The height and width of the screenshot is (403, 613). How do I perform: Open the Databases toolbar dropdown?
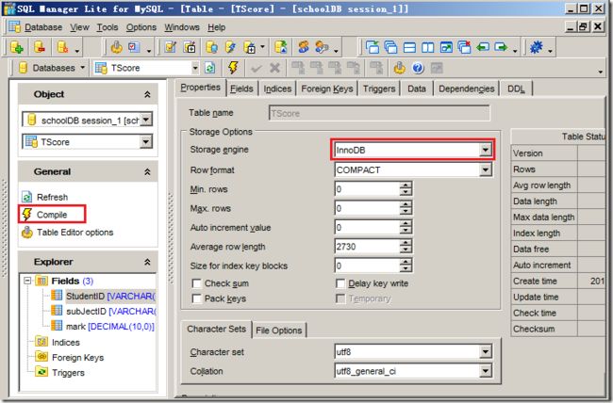(x=82, y=68)
